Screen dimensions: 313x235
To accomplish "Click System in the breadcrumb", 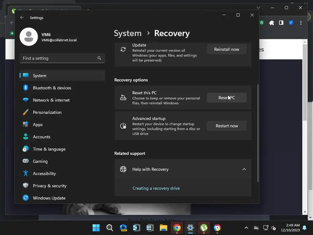I will click(x=127, y=33).
